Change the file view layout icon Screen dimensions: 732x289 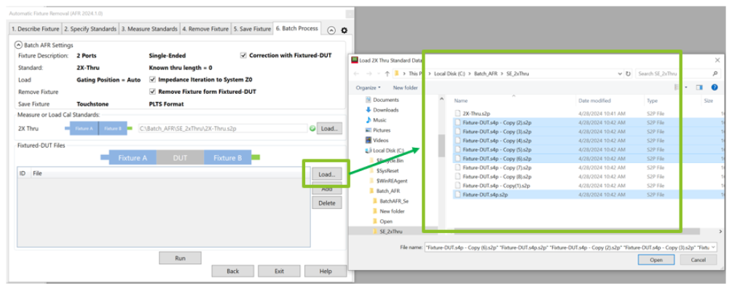click(x=677, y=87)
